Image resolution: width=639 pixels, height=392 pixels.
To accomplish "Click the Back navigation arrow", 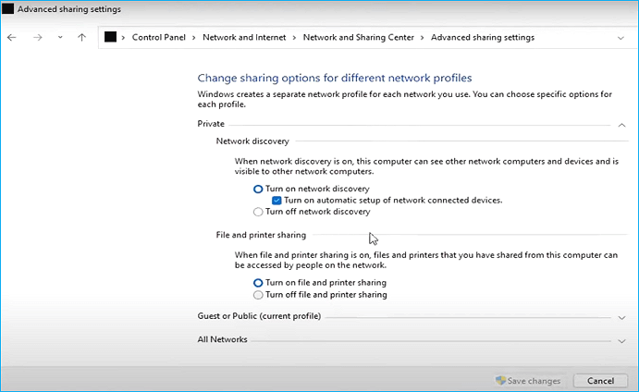I will pyautogui.click(x=12, y=38).
